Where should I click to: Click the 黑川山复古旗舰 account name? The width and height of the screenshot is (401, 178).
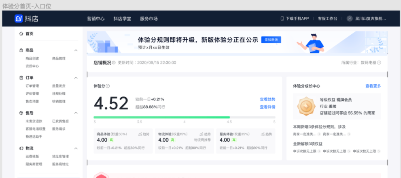[x=371, y=19]
